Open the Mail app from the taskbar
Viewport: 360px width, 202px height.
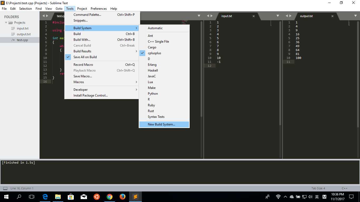[84, 197]
